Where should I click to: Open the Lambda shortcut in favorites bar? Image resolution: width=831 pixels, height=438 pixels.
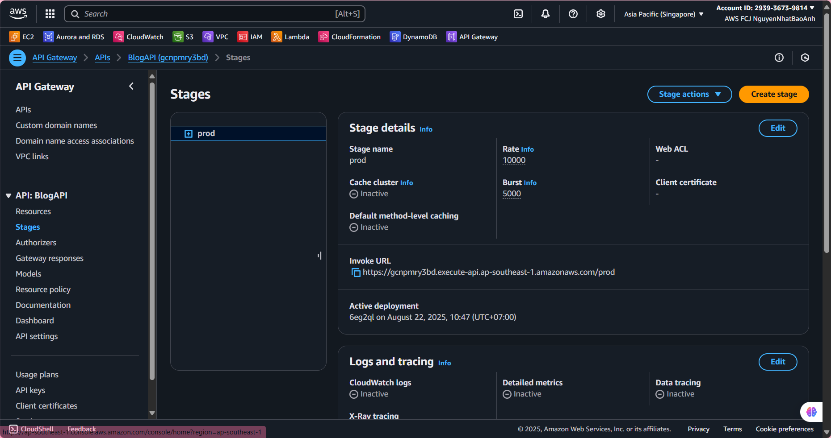coord(290,37)
